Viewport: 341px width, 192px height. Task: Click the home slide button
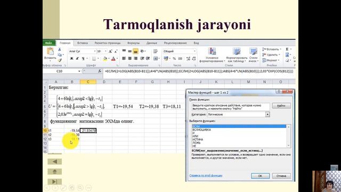[x=55, y=172]
